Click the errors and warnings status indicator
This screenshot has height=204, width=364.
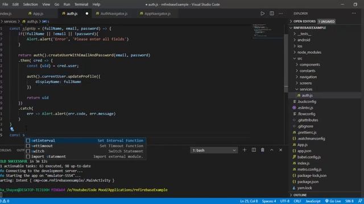[5, 201]
